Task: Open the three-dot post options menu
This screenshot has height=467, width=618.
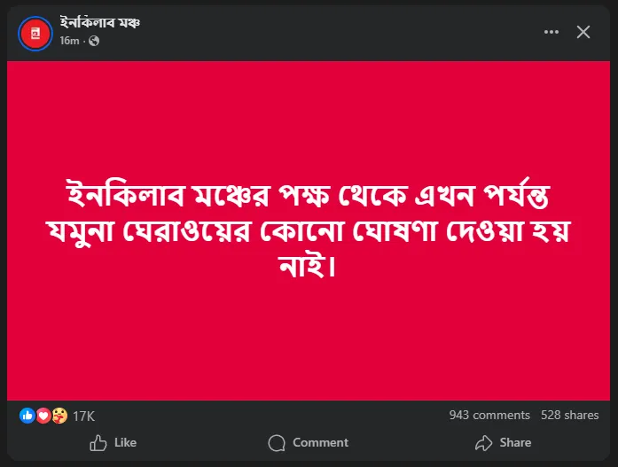Action: pos(552,32)
